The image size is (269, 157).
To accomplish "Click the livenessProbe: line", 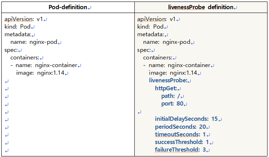I will point(168,81).
